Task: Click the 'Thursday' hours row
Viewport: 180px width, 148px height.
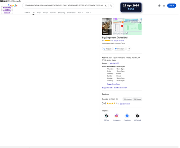Action: pyautogui.click(x=116, y=69)
